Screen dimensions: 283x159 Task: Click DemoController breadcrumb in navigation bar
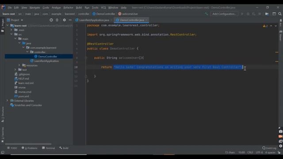104,14
